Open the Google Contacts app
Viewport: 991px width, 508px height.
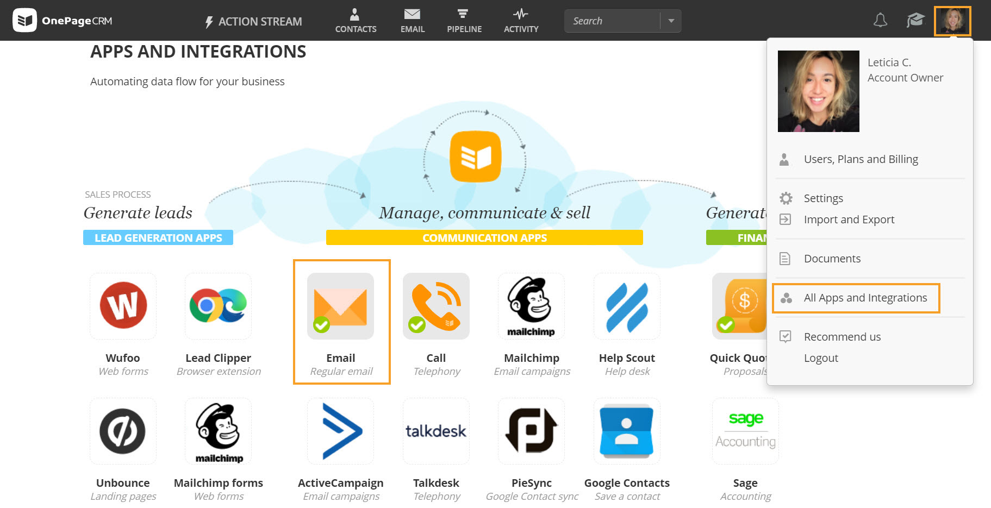tap(627, 431)
